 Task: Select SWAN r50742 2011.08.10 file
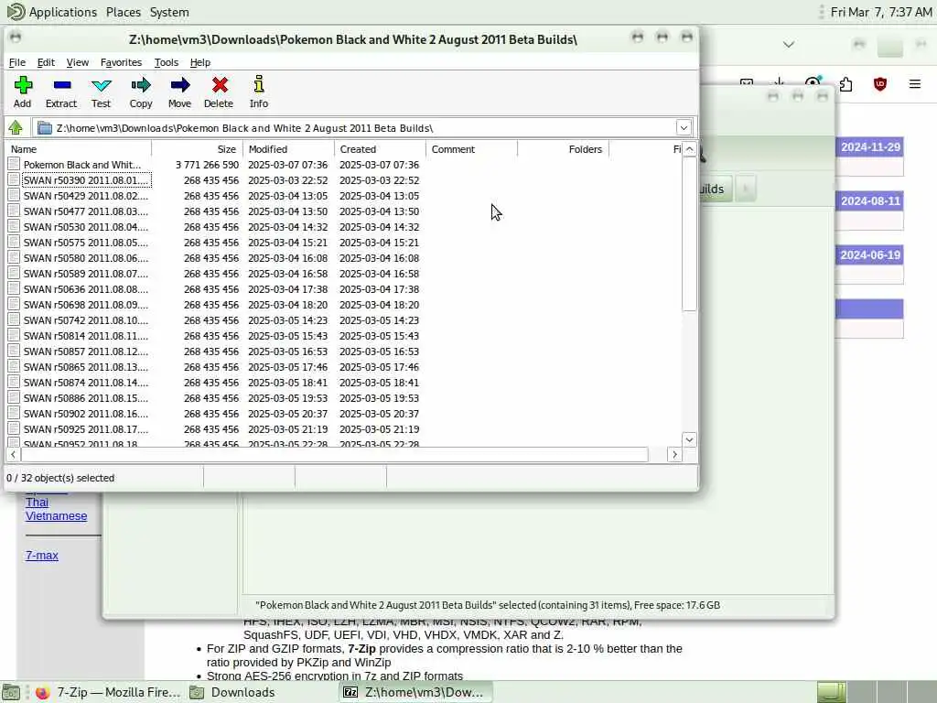[x=86, y=319]
